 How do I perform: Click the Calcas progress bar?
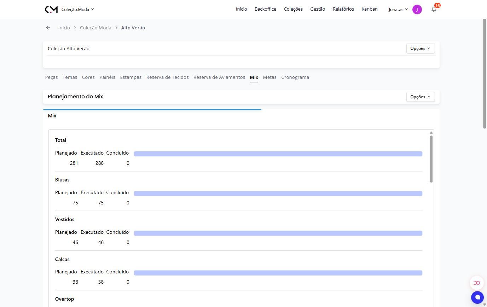point(278,273)
